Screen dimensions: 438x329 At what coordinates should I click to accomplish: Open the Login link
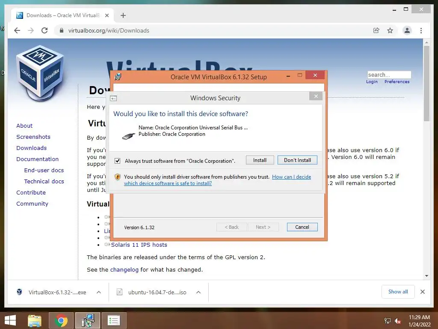coord(372,82)
